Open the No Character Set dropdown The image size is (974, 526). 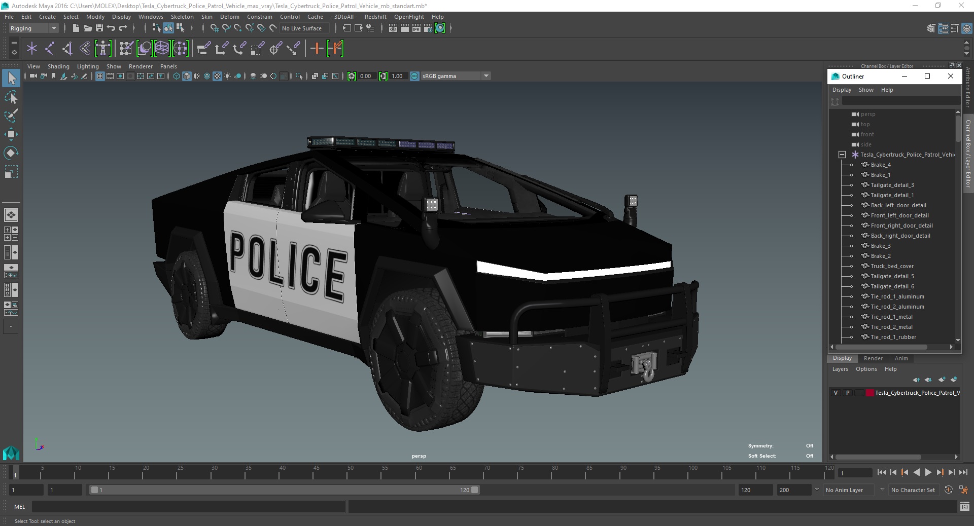tap(913, 490)
